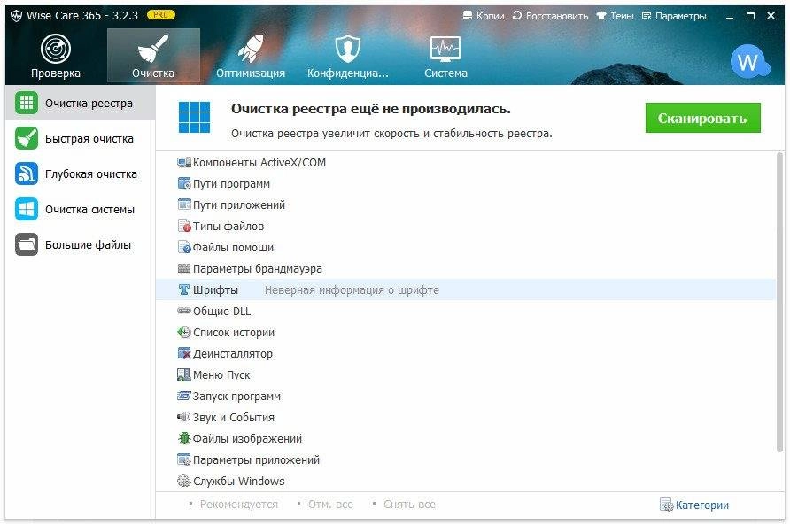Open Параметры settings
The image size is (790, 524).
pos(674,16)
